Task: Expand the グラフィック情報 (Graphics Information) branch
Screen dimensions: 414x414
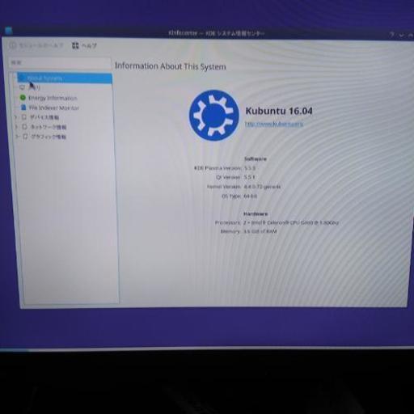Action: [x=17, y=137]
